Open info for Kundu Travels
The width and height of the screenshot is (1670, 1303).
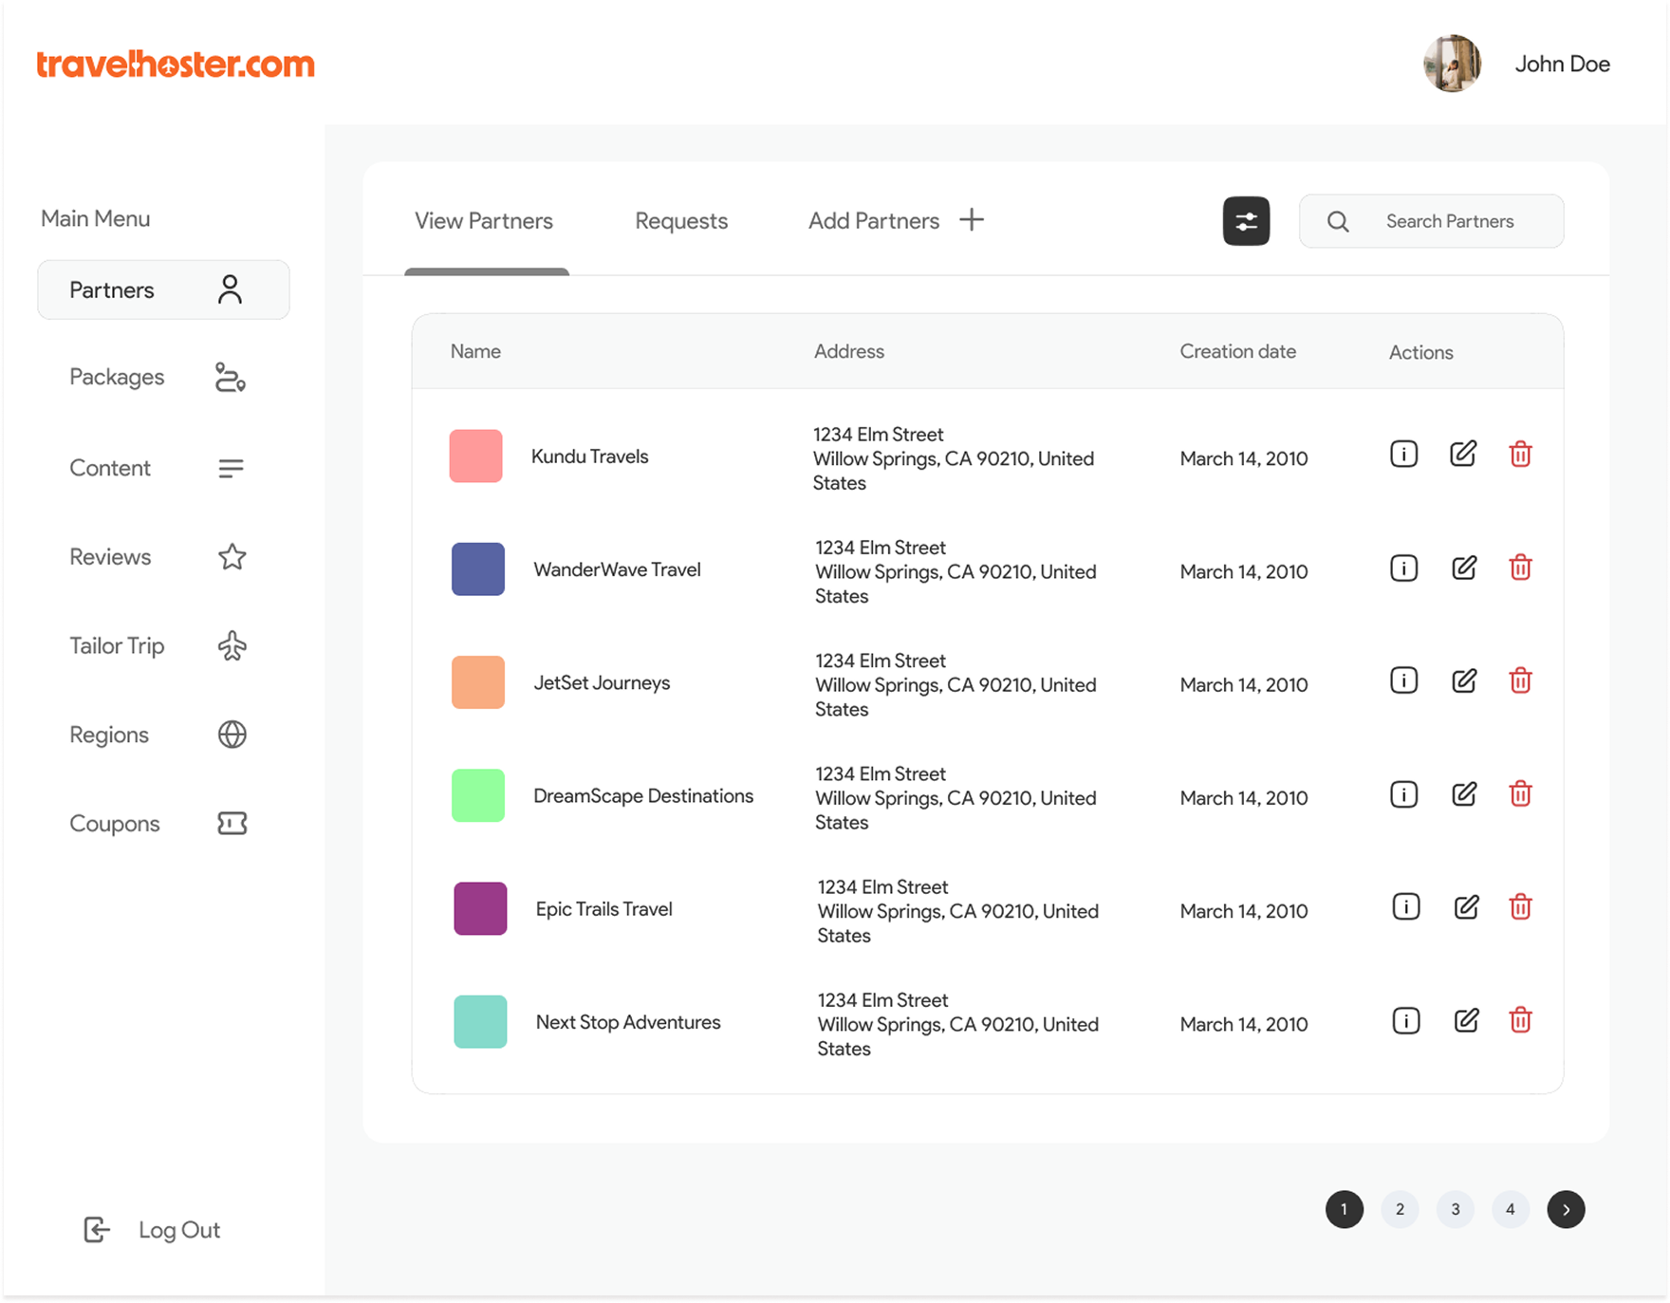[x=1403, y=455]
